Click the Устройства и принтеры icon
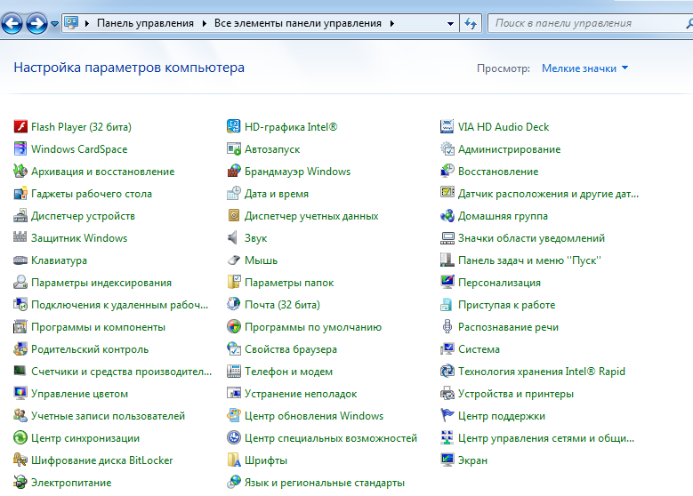 tap(447, 394)
